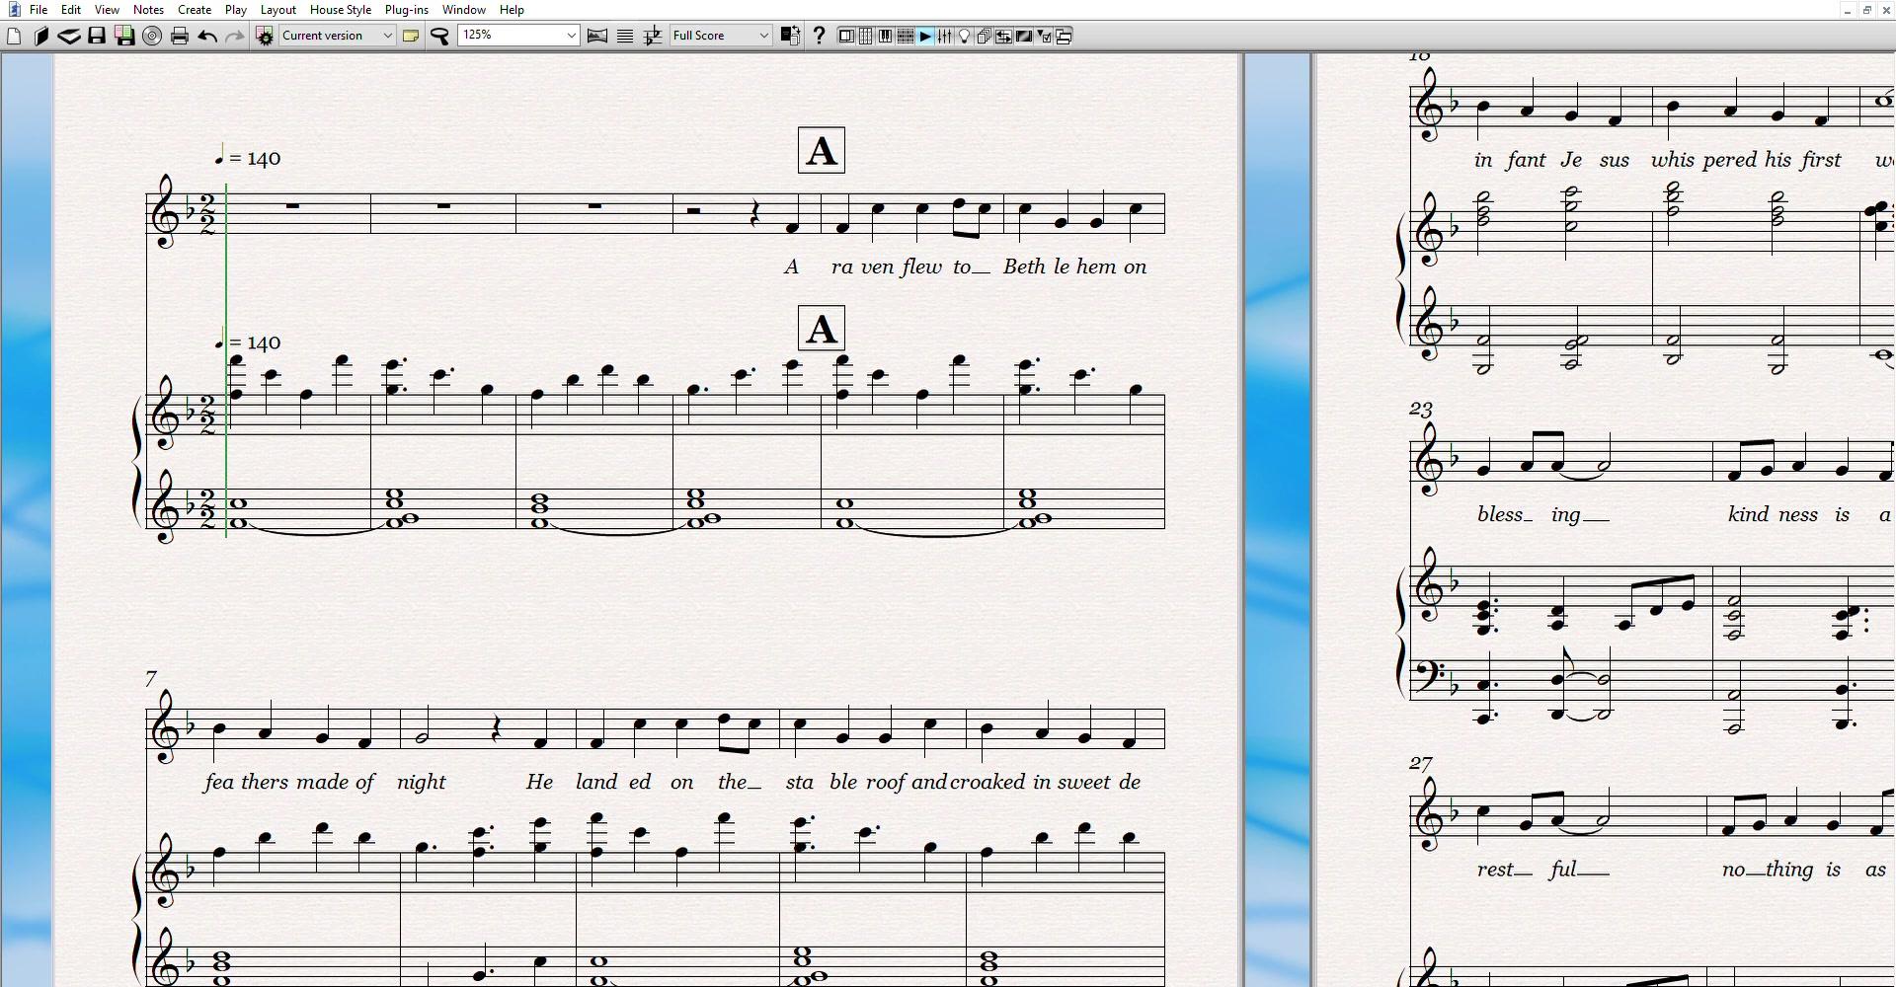
Task: Select bar number 27 on the right page
Action: tap(1421, 763)
